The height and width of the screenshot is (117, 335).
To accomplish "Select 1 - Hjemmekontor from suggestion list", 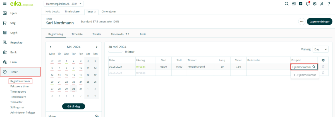I will pyautogui.click(x=305, y=75).
